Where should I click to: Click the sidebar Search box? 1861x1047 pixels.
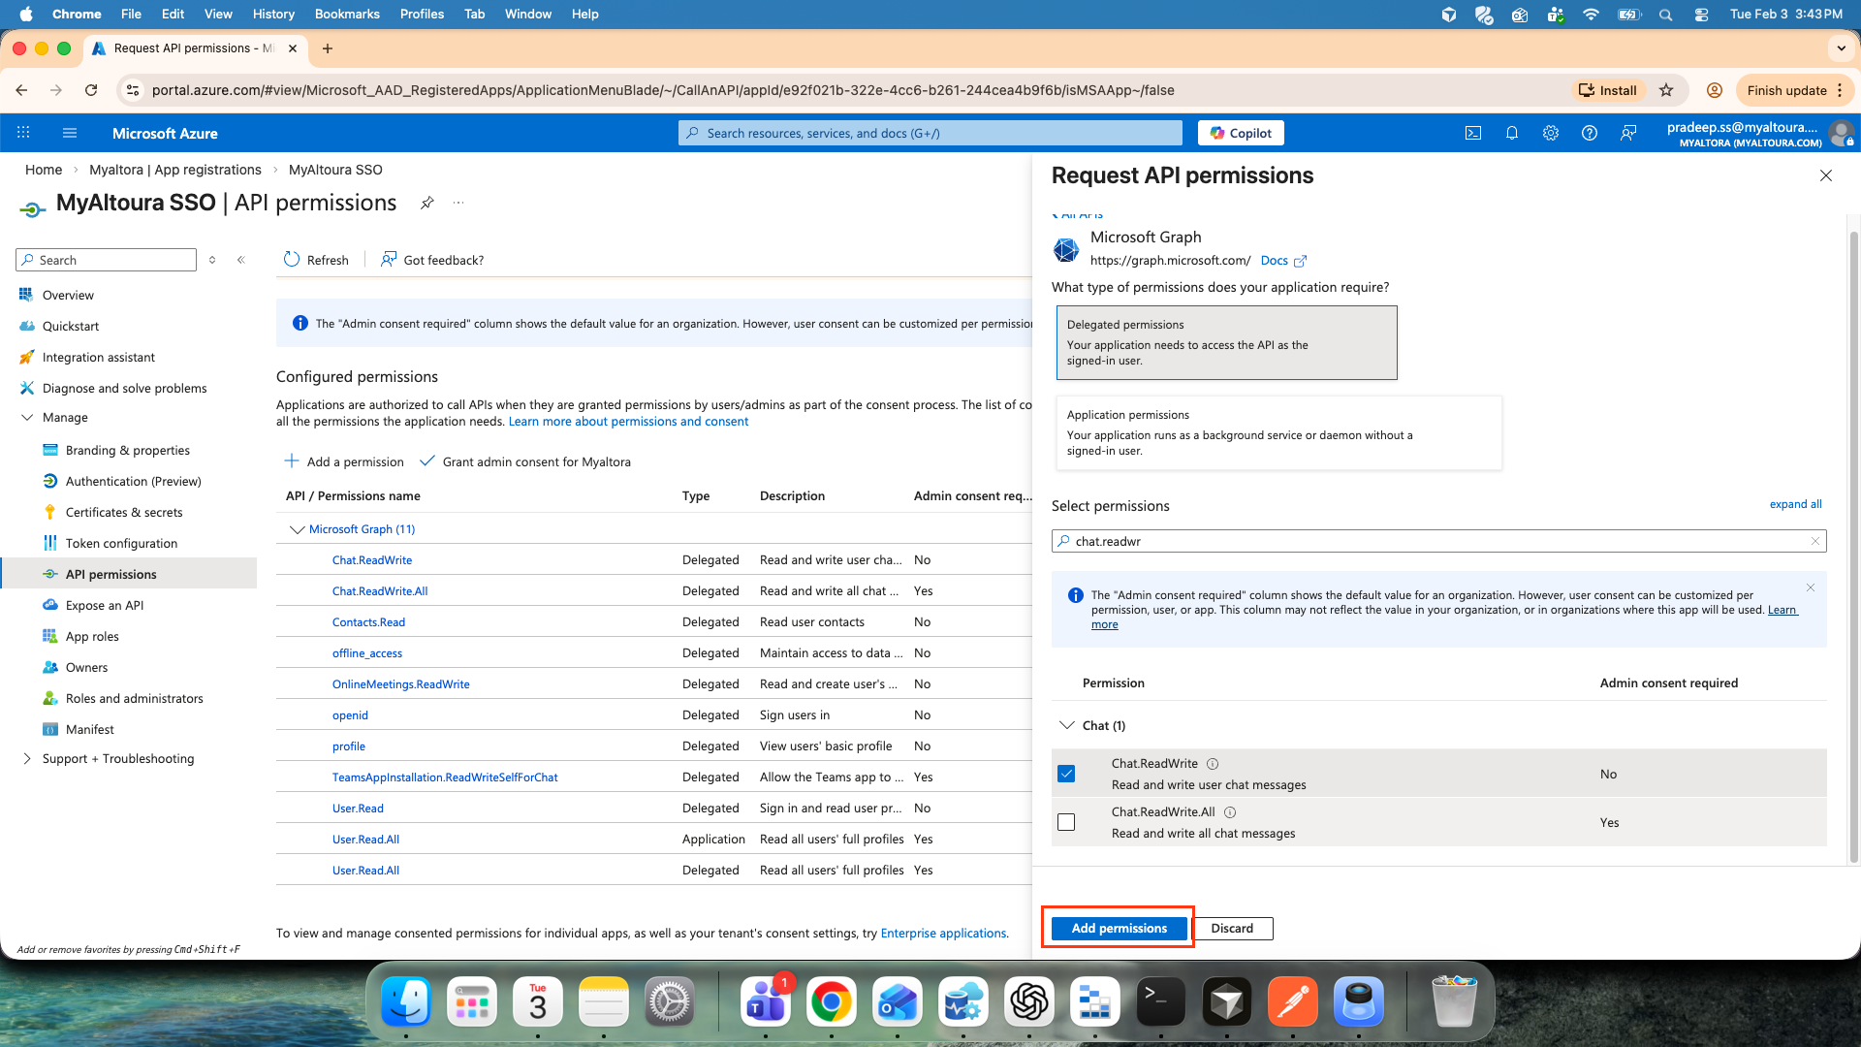(107, 260)
